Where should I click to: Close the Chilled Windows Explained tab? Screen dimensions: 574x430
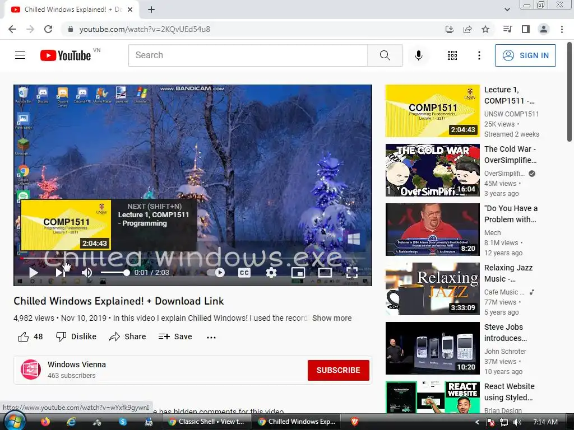point(130,10)
